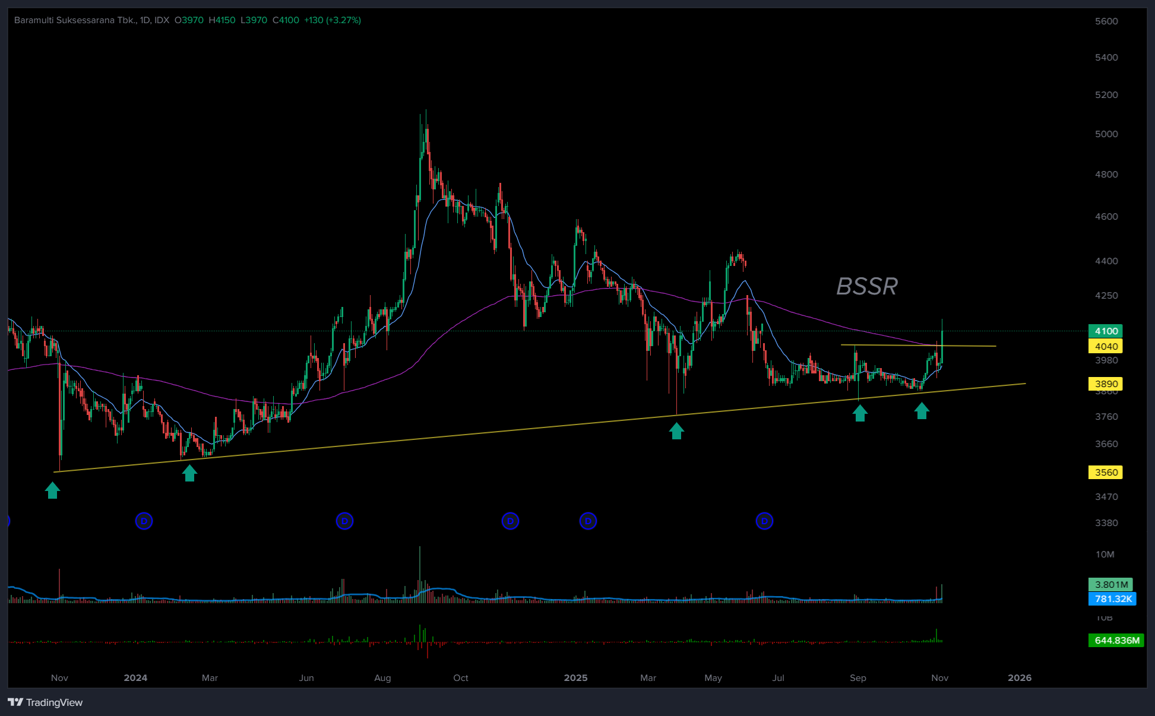The image size is (1155, 716).
Task: Open dividend D marker near January 2025
Action: pyautogui.click(x=588, y=521)
